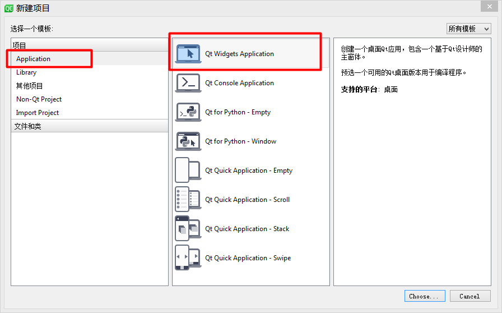Click the Qt for Python - Window icon
Image resolution: width=502 pixels, height=313 pixels.
click(x=188, y=141)
